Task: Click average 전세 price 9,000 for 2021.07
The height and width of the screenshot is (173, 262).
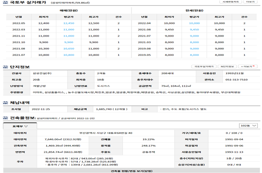Action: pyautogui.click(x=194, y=36)
